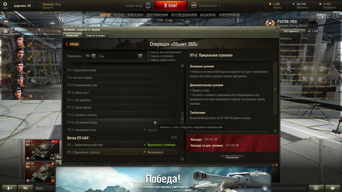
Task: Click the gold Купить currency icon
Action: pos(270,4)
